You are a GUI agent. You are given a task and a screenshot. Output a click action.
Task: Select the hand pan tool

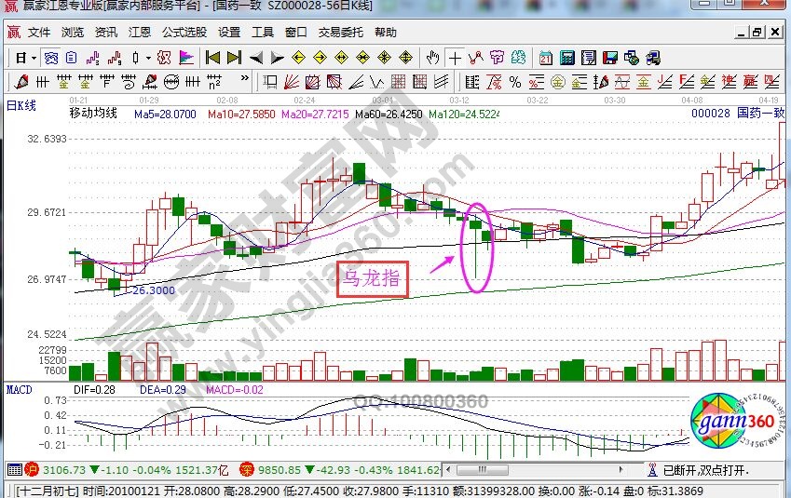[x=433, y=58]
